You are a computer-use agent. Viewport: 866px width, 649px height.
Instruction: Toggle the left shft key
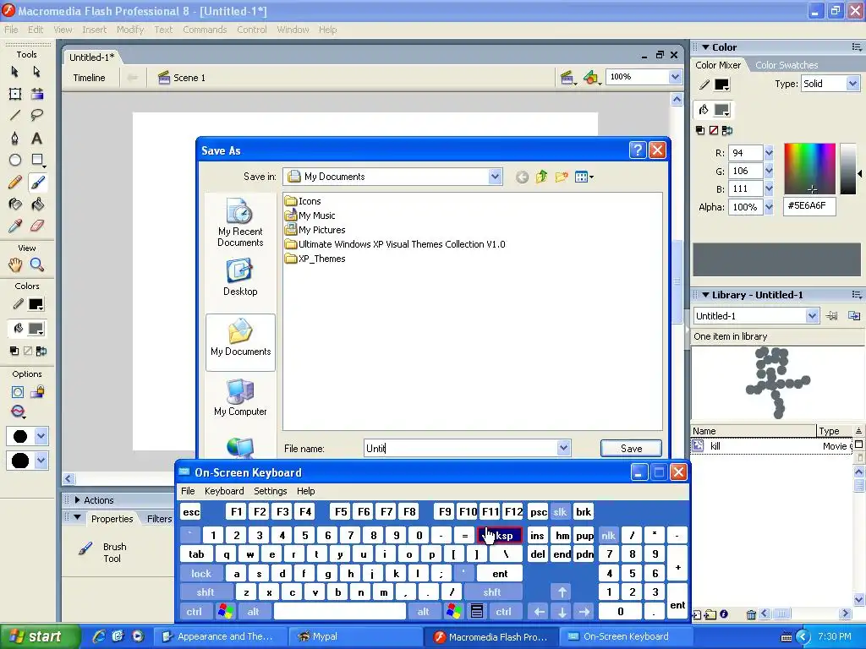click(x=205, y=592)
